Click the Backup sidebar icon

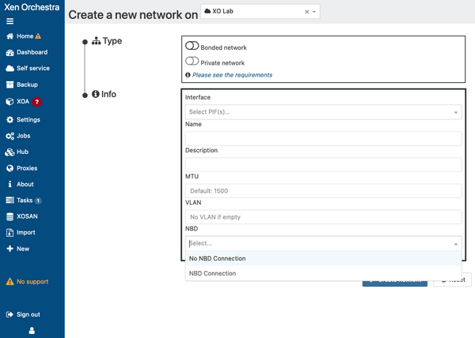click(10, 84)
